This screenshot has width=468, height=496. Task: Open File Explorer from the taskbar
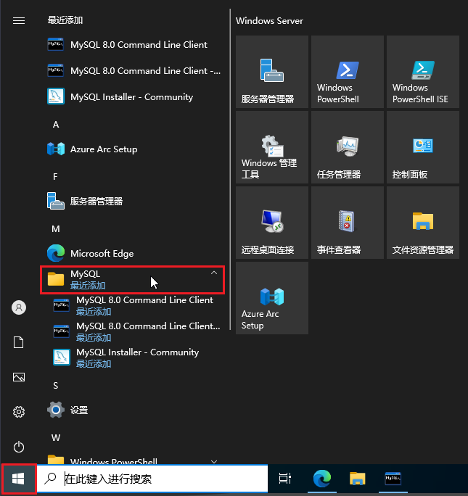coord(357,479)
